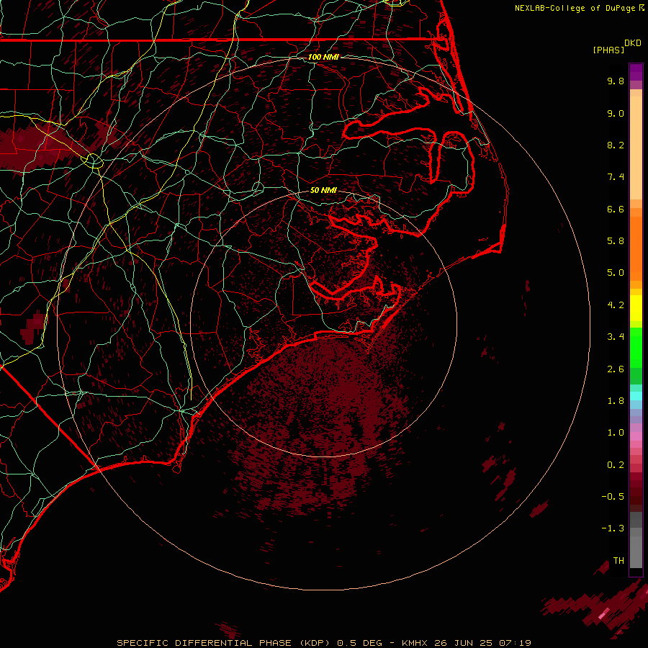
Task: Click the 5.8 scale value
Action: click(616, 241)
